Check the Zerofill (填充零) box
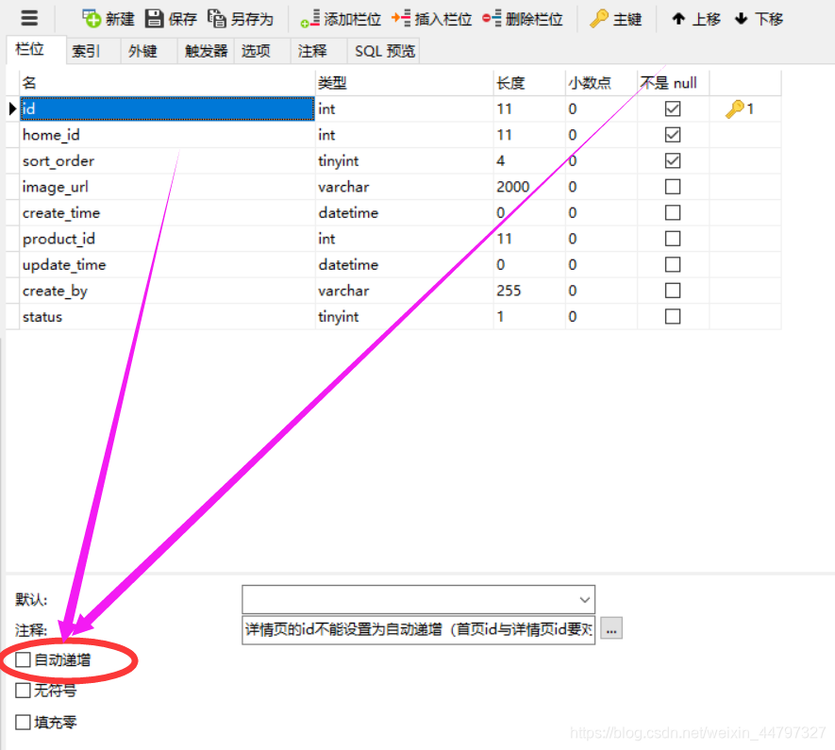Image resolution: width=835 pixels, height=750 pixels. tap(23, 723)
